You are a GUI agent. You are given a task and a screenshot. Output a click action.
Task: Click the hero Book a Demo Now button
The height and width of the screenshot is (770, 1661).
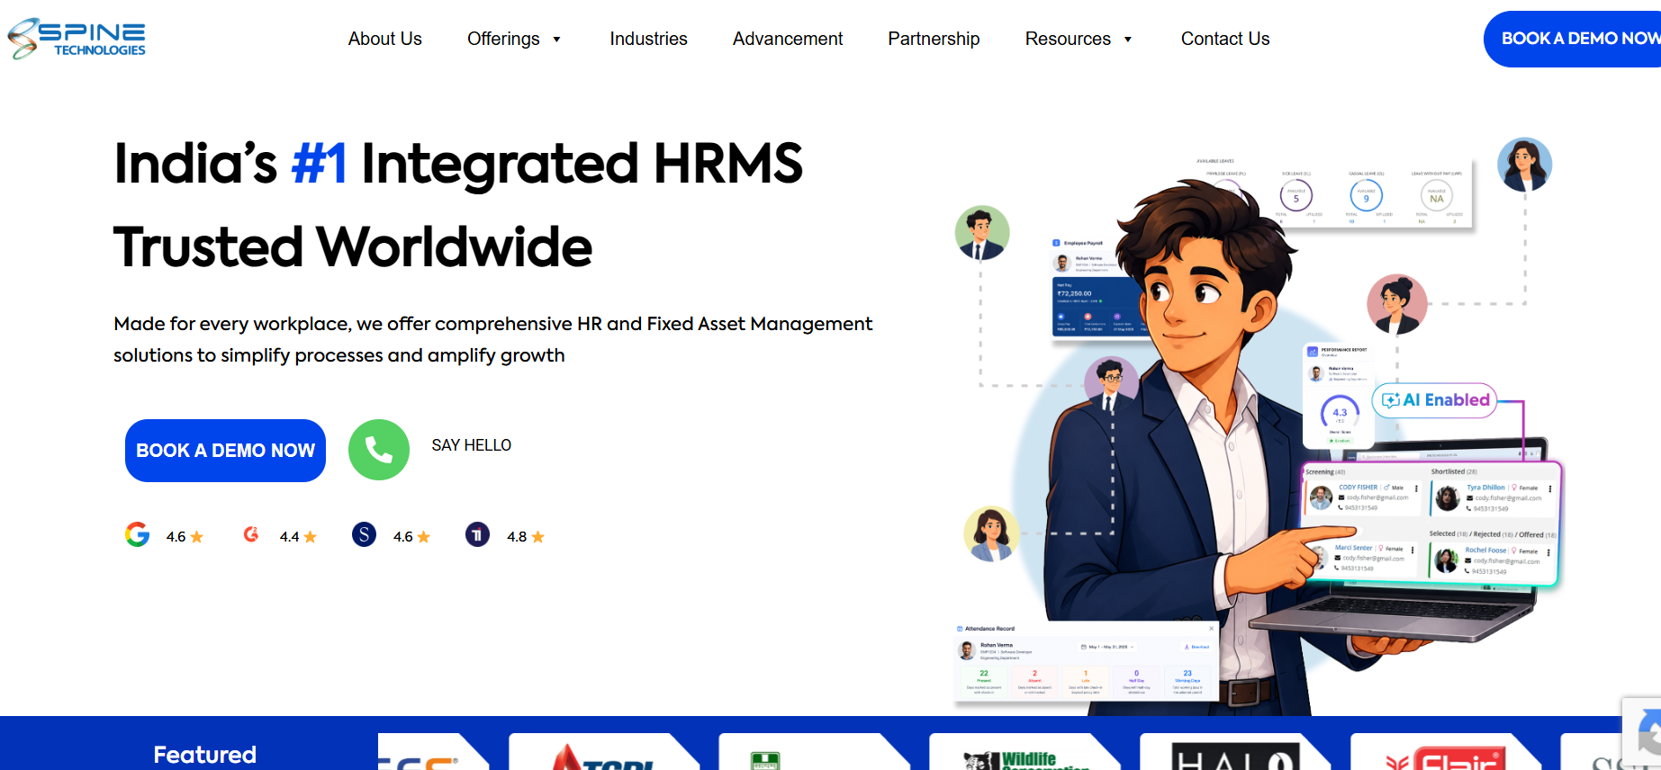click(x=225, y=451)
